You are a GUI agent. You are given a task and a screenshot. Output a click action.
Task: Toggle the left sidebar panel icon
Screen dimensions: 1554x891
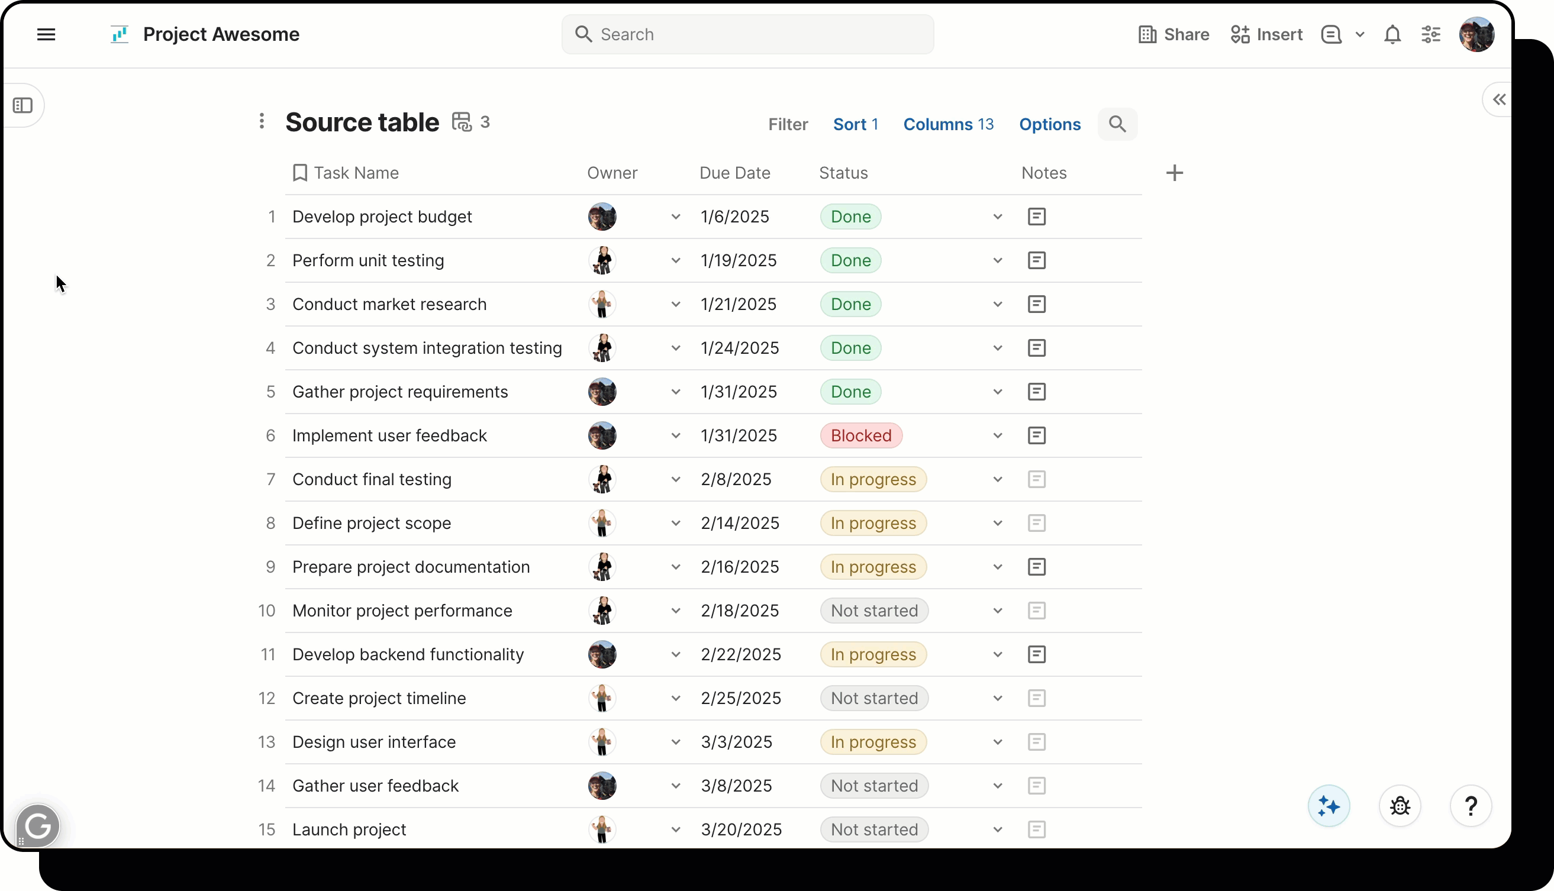click(22, 105)
